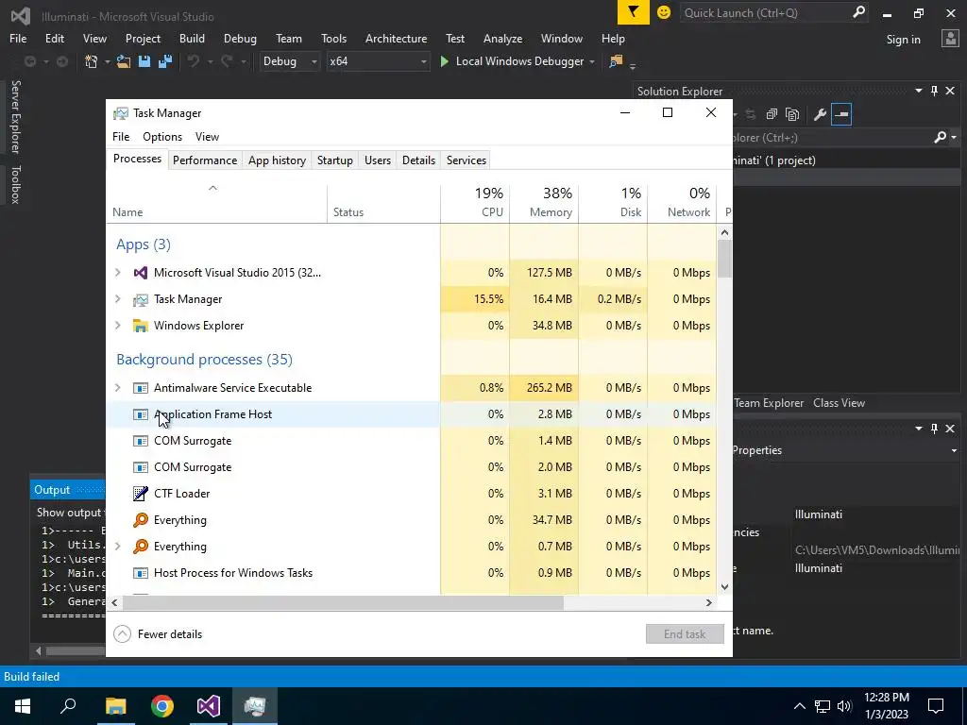967x725 pixels.
Task: Click the Save All toolbar icon
Action: point(165,61)
